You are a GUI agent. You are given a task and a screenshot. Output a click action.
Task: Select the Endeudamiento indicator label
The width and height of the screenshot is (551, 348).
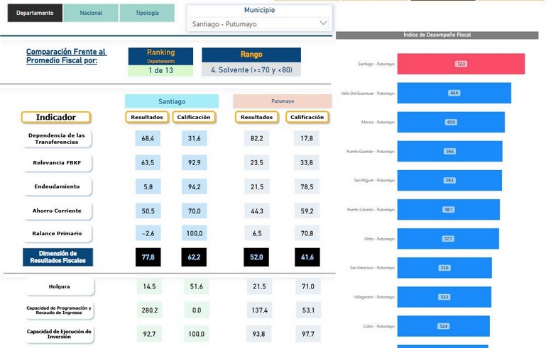(57, 186)
